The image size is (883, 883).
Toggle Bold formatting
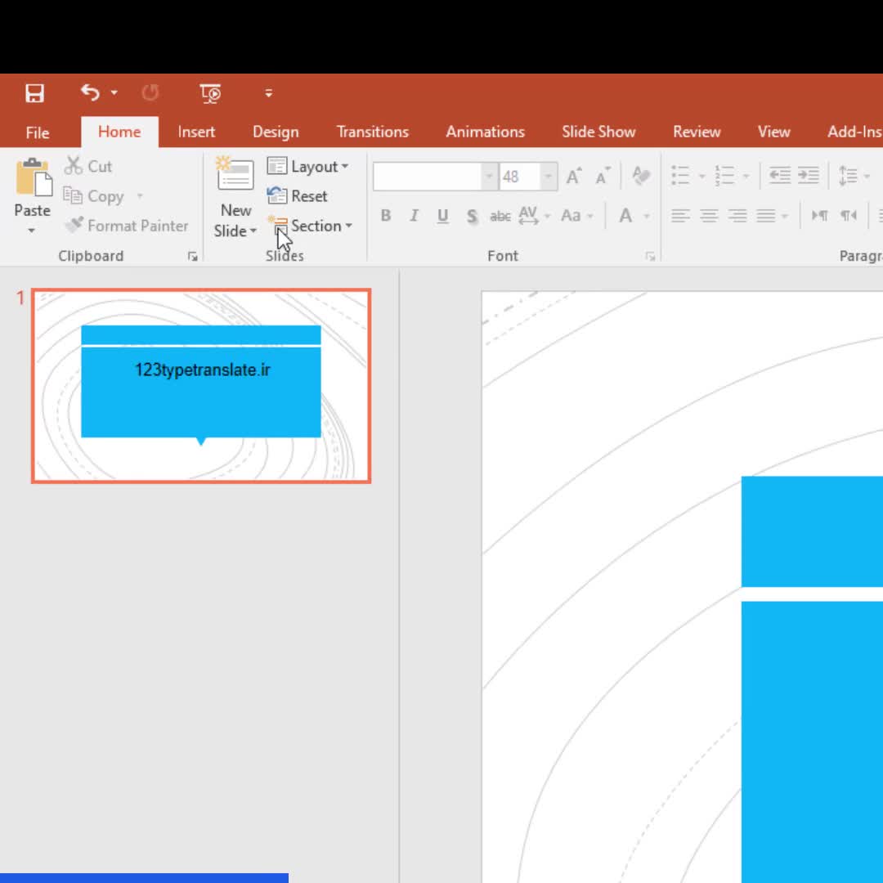tap(386, 216)
